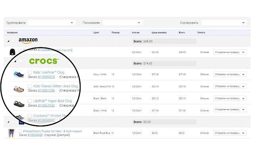Image resolution: width=254 pixels, height=158 pixels.
Task: Click the Gold / Barely Pink color cell
Action: pyautogui.click(x=102, y=87)
